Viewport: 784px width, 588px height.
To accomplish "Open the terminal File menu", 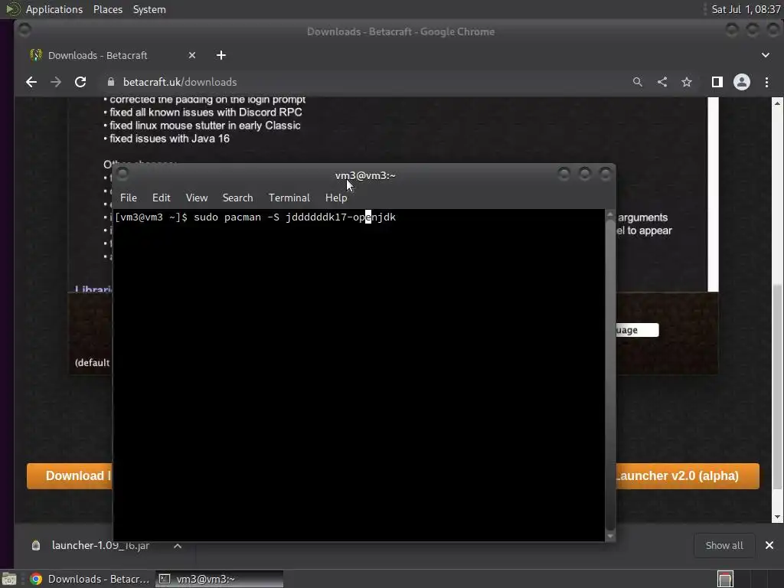I will pos(129,198).
